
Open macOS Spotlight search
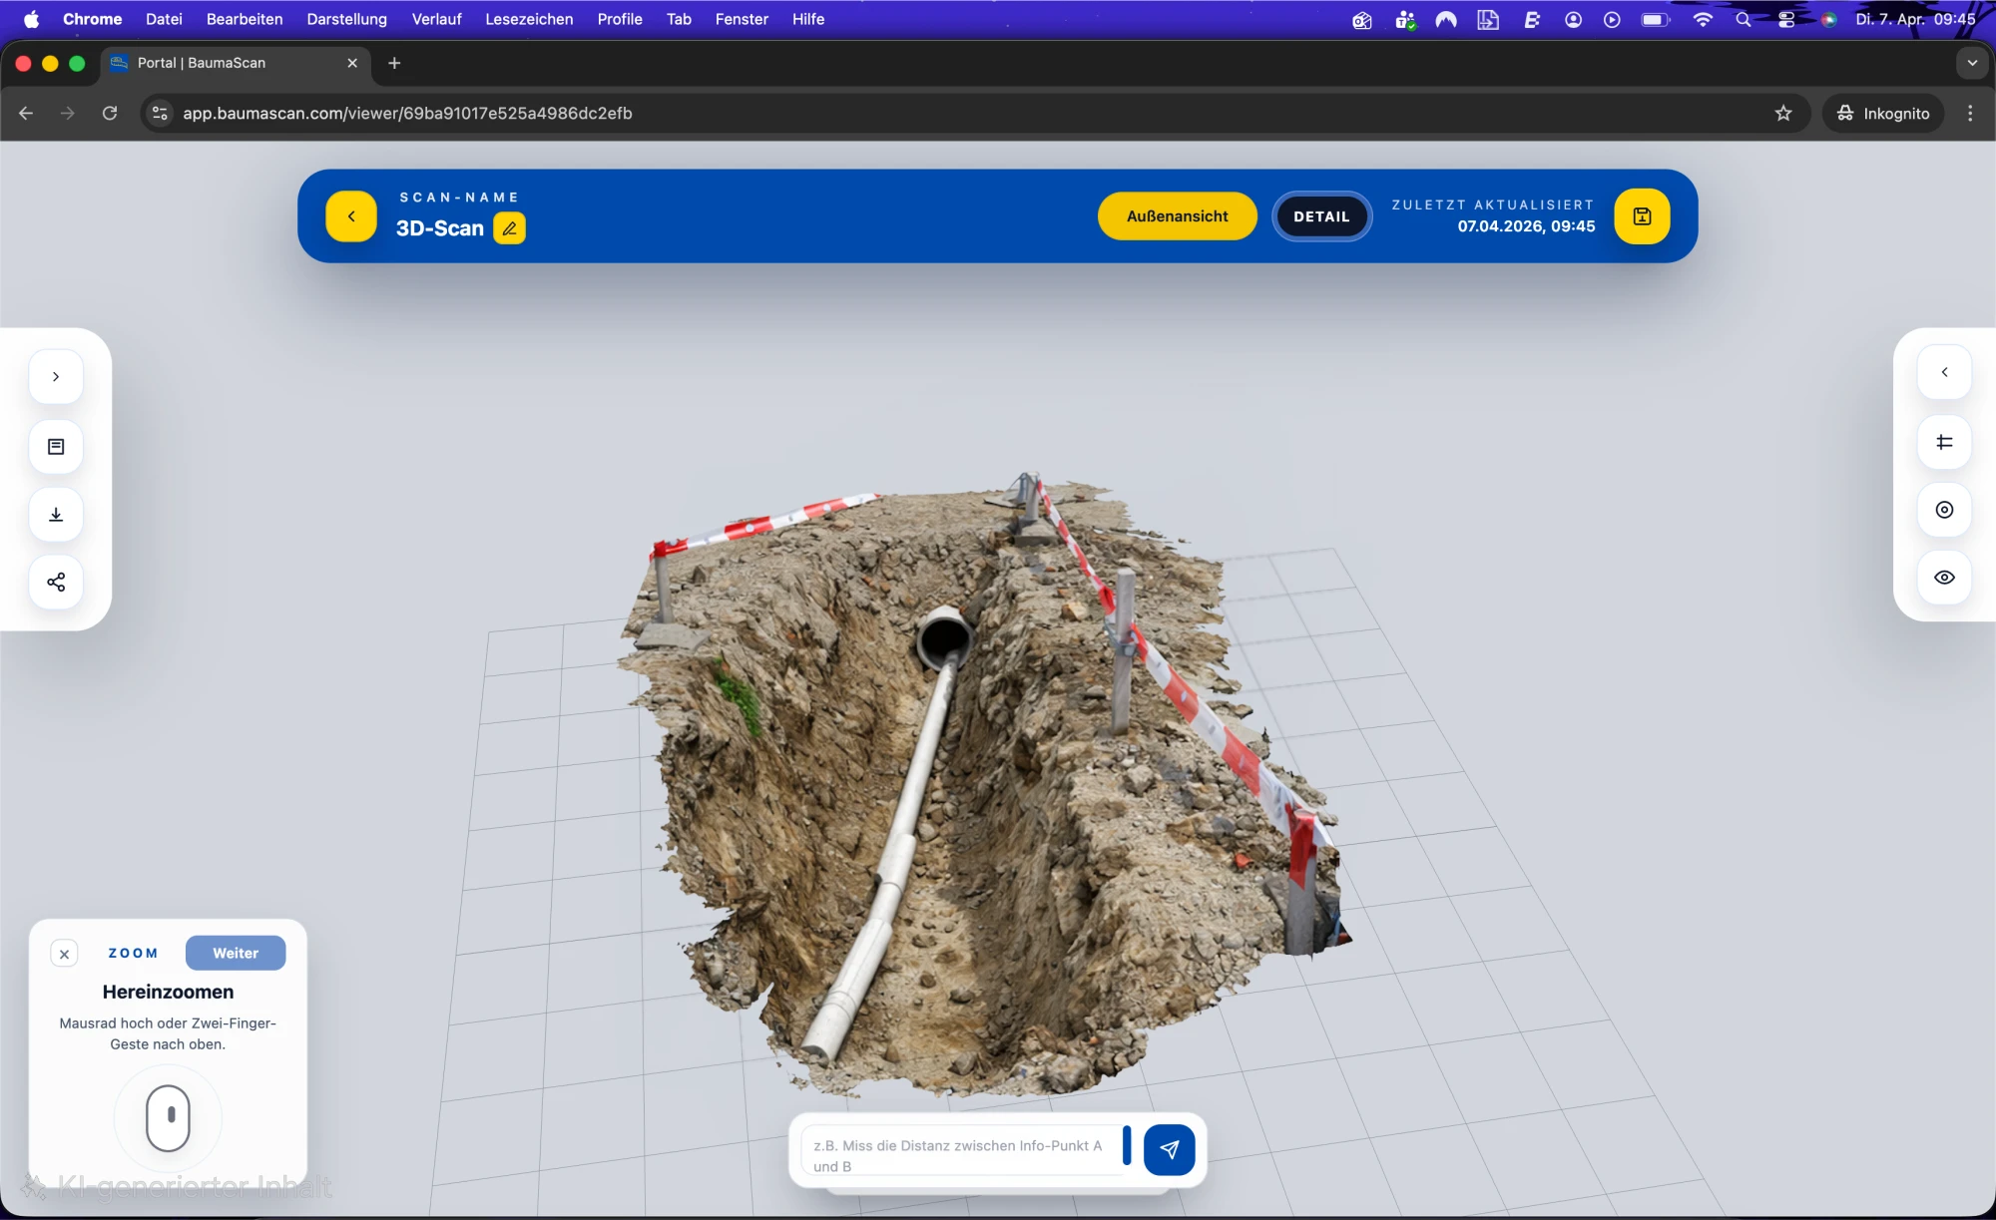1744,19
